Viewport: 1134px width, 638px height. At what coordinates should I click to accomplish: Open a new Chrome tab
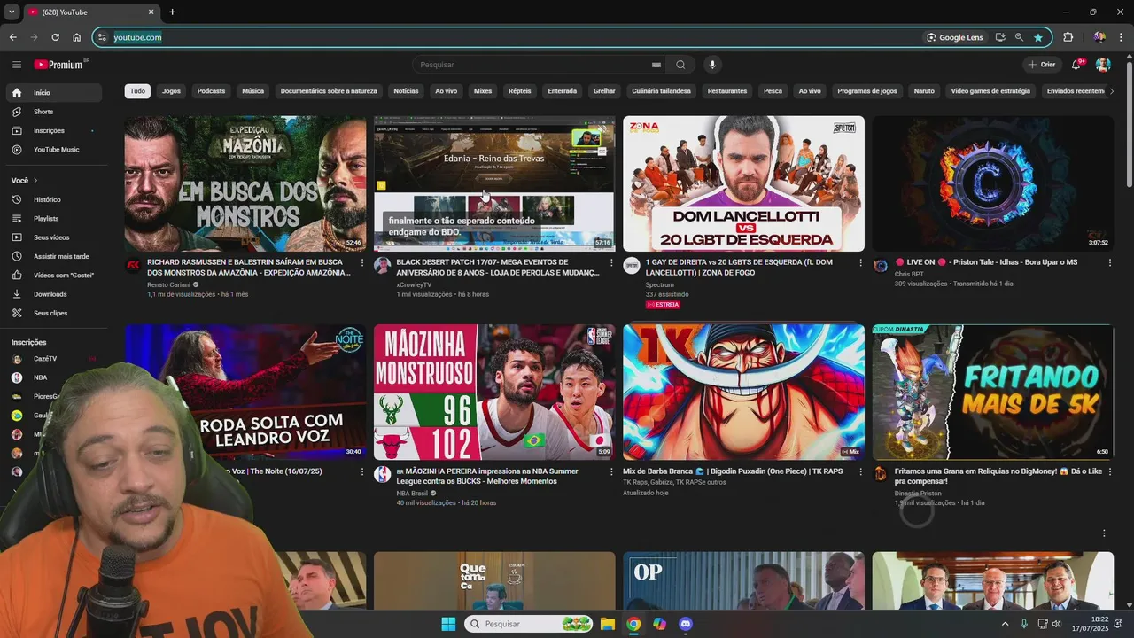pyautogui.click(x=172, y=12)
